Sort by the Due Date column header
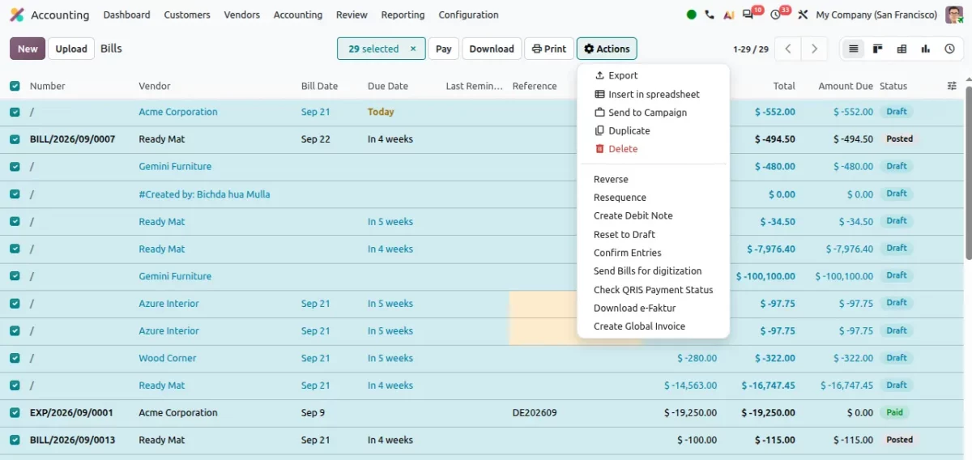The image size is (972, 460). (x=388, y=86)
